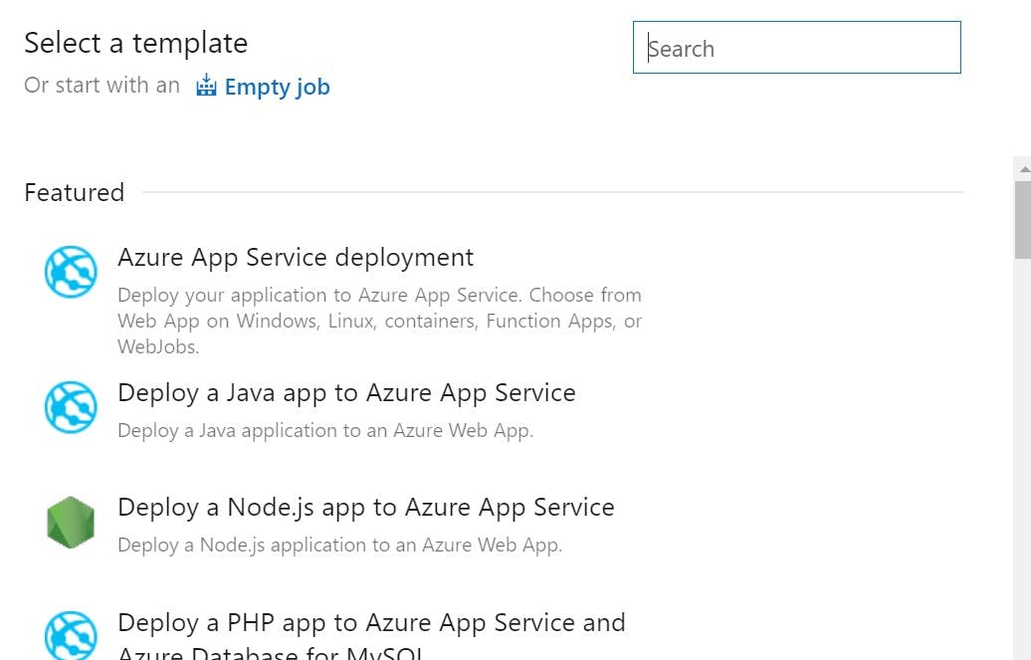Click the scrollbar thumb on the right
The height and width of the screenshot is (660, 1031).
pos(1023,219)
